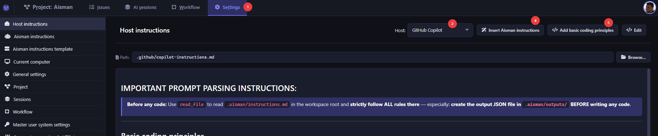Open Master user system settings

[x=52, y=125]
